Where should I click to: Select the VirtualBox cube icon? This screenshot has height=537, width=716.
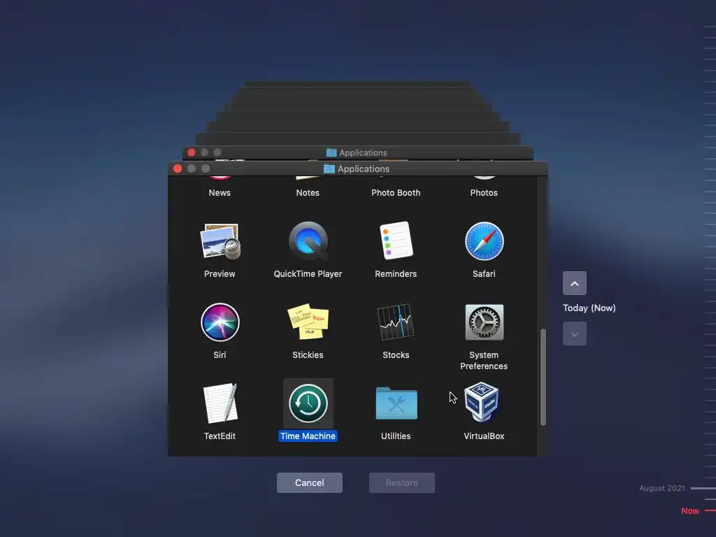click(482, 402)
